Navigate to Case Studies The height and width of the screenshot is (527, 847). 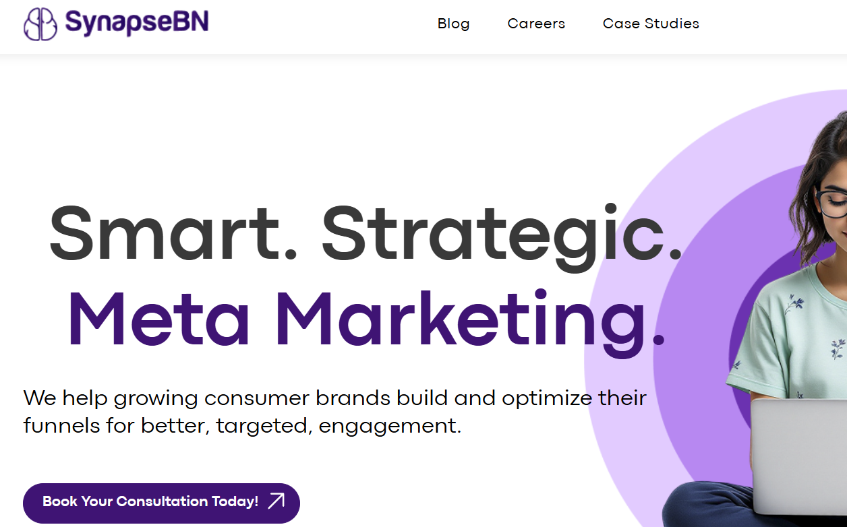pos(650,24)
